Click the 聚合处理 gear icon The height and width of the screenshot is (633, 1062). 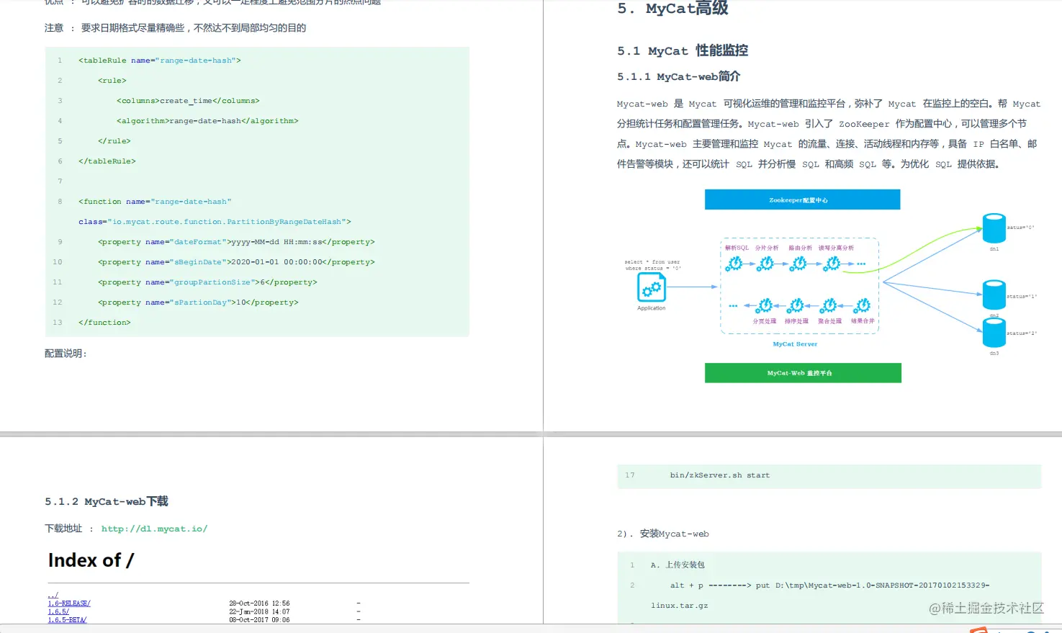829,307
